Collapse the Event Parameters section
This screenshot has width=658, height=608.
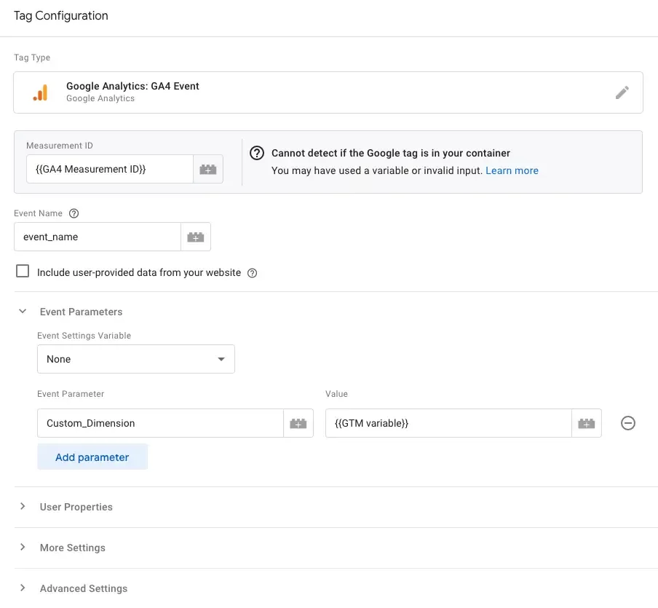(23, 311)
